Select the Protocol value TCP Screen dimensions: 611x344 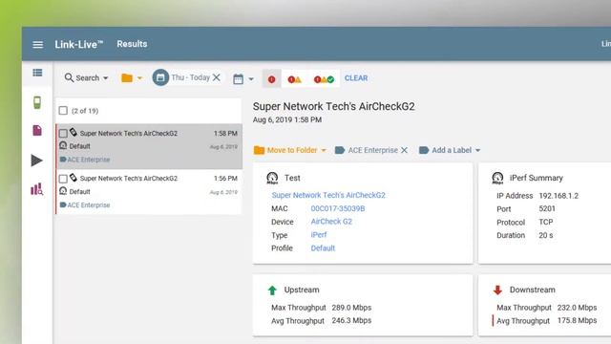(545, 222)
